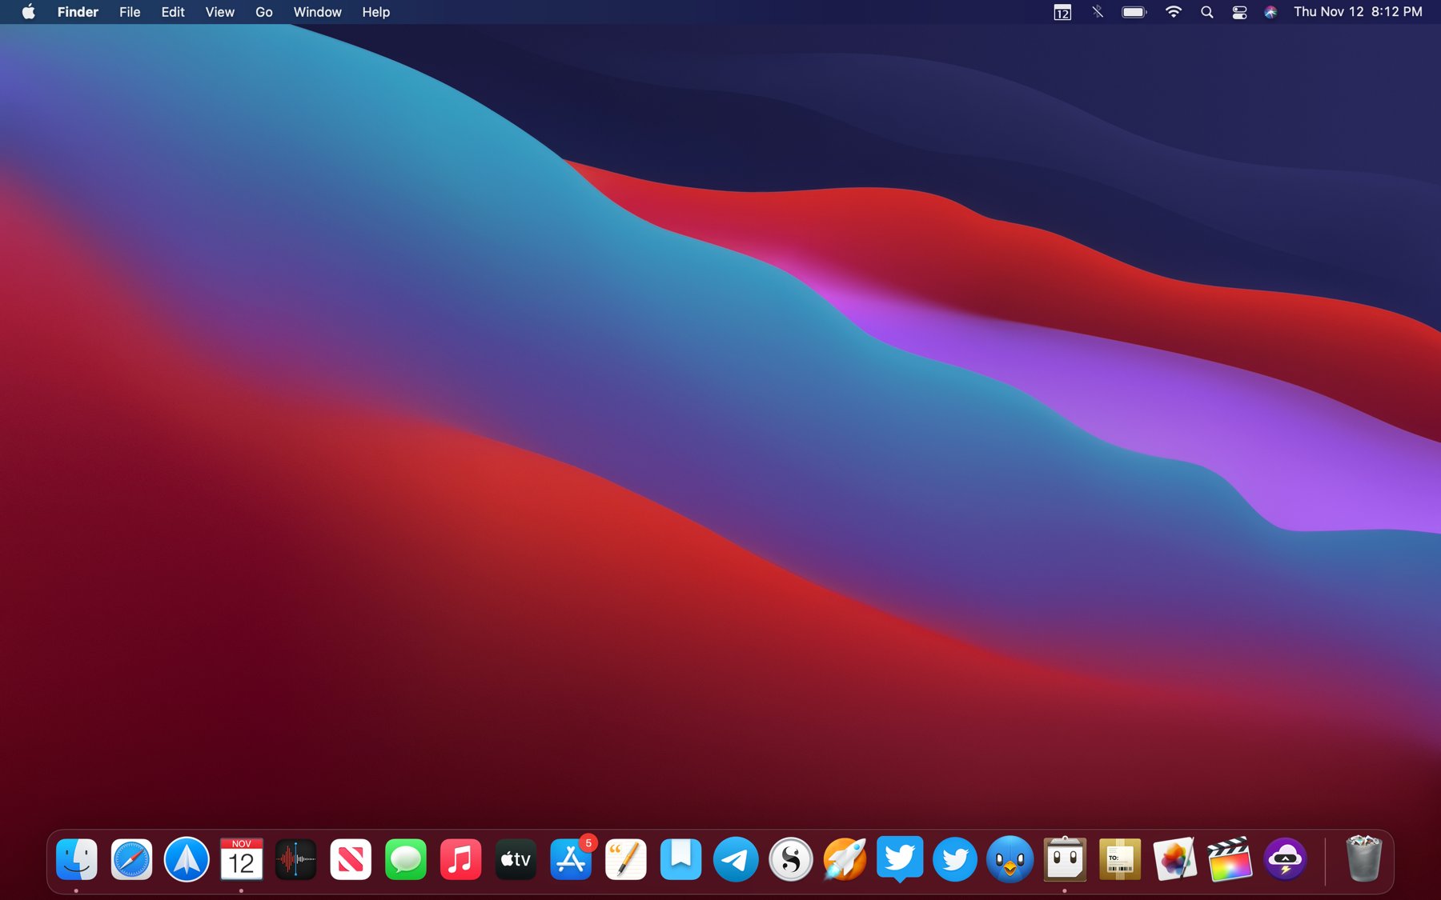The width and height of the screenshot is (1441, 900).
Task: Open the View menu
Action: (x=219, y=12)
